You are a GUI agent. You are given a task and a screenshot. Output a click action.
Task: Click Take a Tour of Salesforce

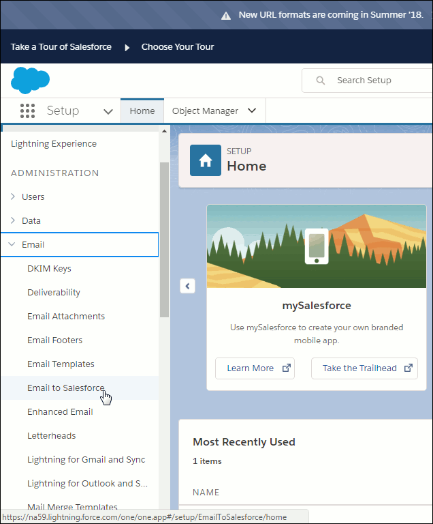[61, 47]
